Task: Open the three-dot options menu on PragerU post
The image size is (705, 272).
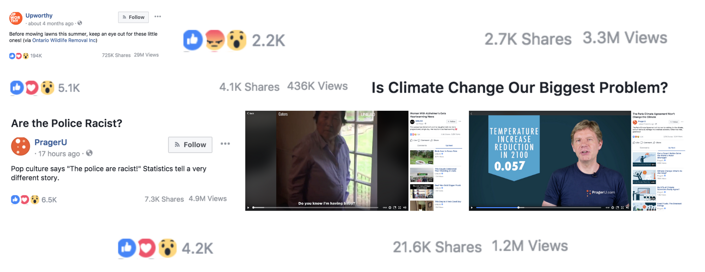Action: (x=225, y=144)
